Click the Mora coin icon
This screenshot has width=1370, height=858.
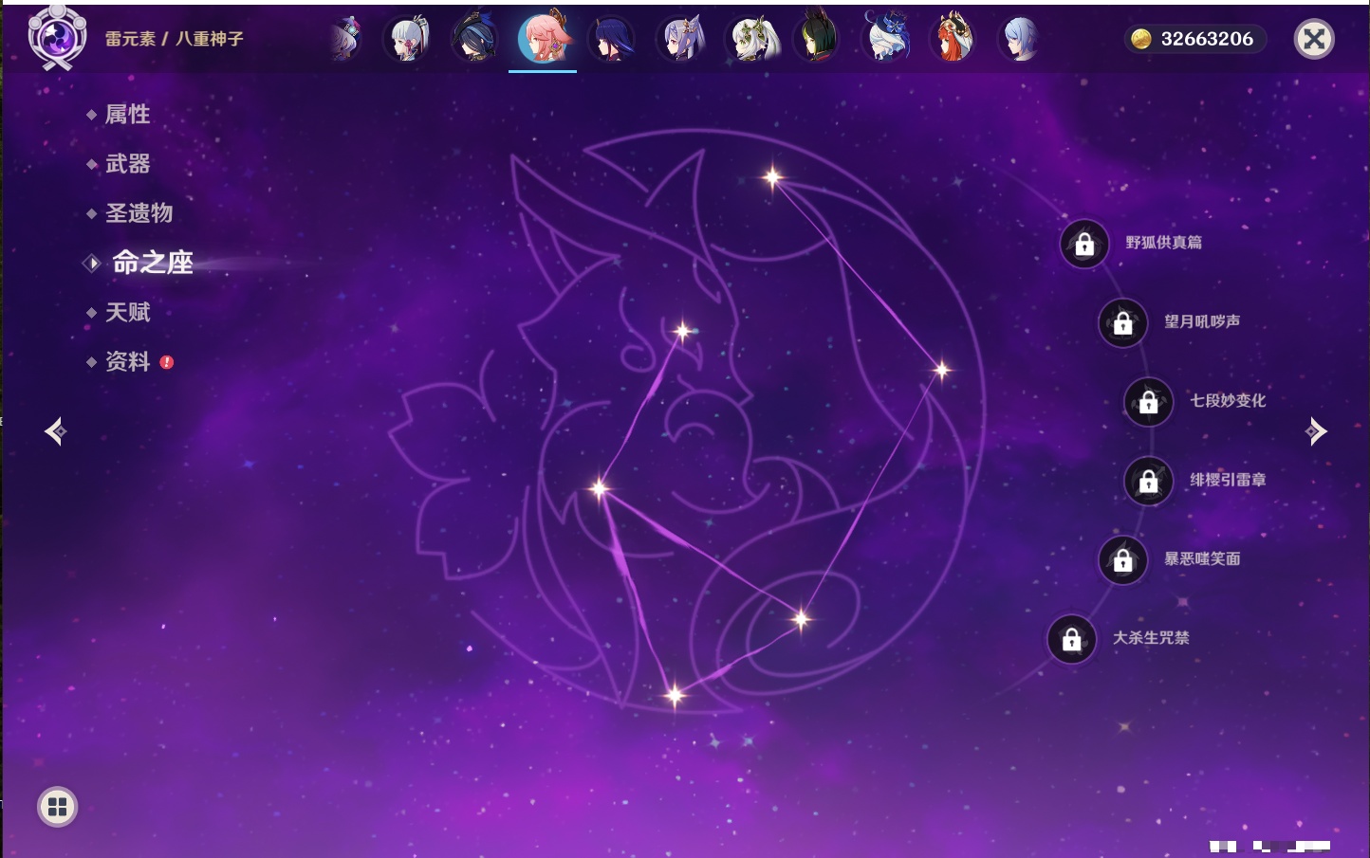pyautogui.click(x=1141, y=39)
